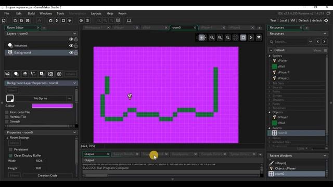
Task: Click the last room toolbar icon
Action: (259, 37)
